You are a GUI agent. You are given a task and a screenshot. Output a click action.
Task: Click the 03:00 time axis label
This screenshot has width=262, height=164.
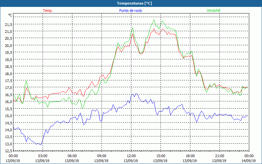coord(43,156)
